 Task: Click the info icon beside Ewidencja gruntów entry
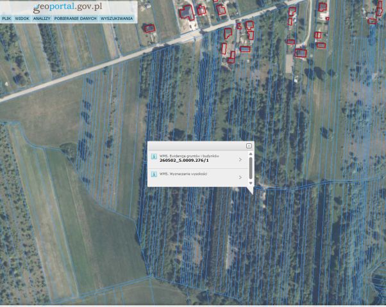(154, 157)
